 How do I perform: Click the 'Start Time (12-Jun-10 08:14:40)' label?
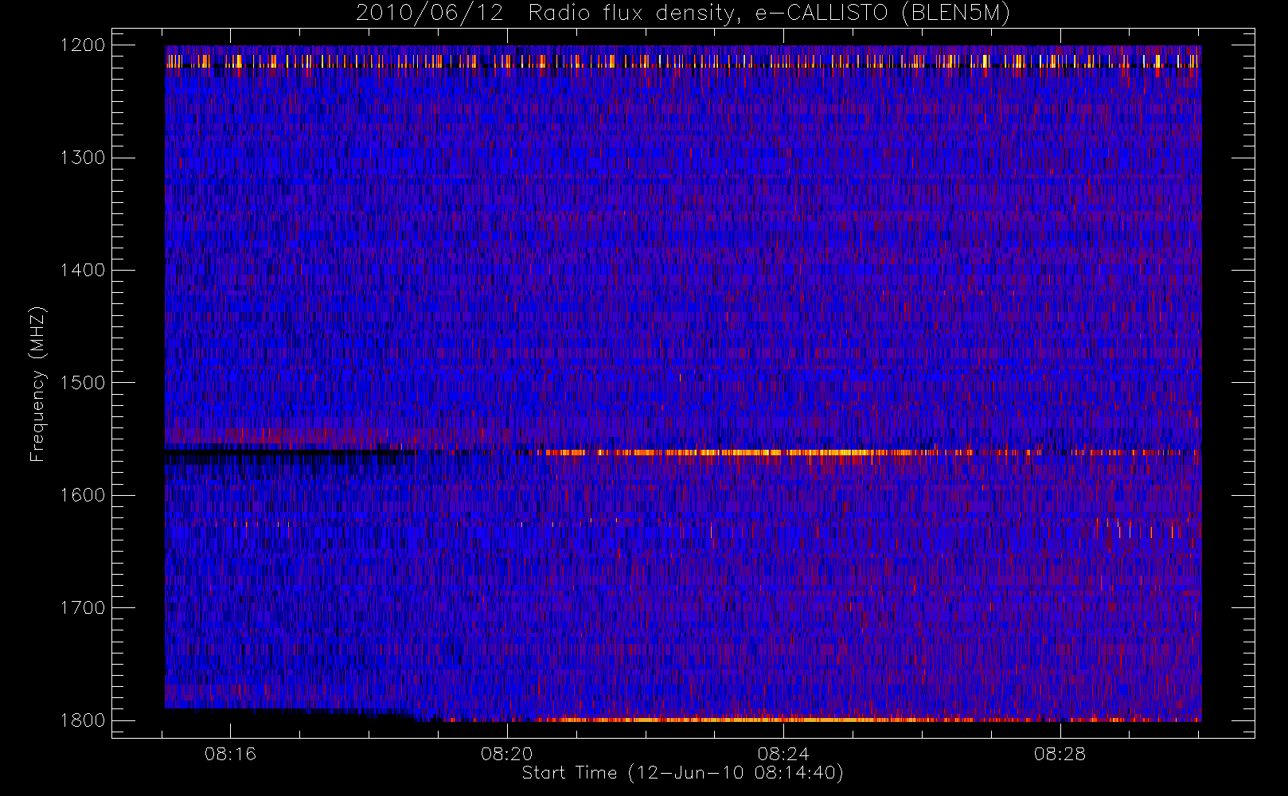(683, 773)
